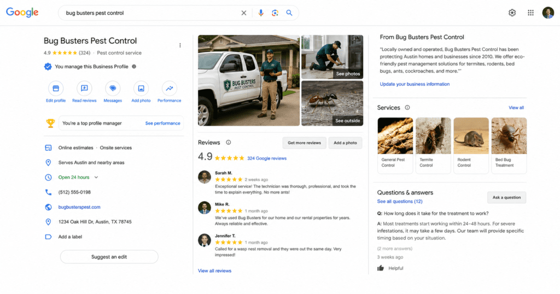Click the 'Pest control service' category text
The image size is (560, 294).
point(119,53)
